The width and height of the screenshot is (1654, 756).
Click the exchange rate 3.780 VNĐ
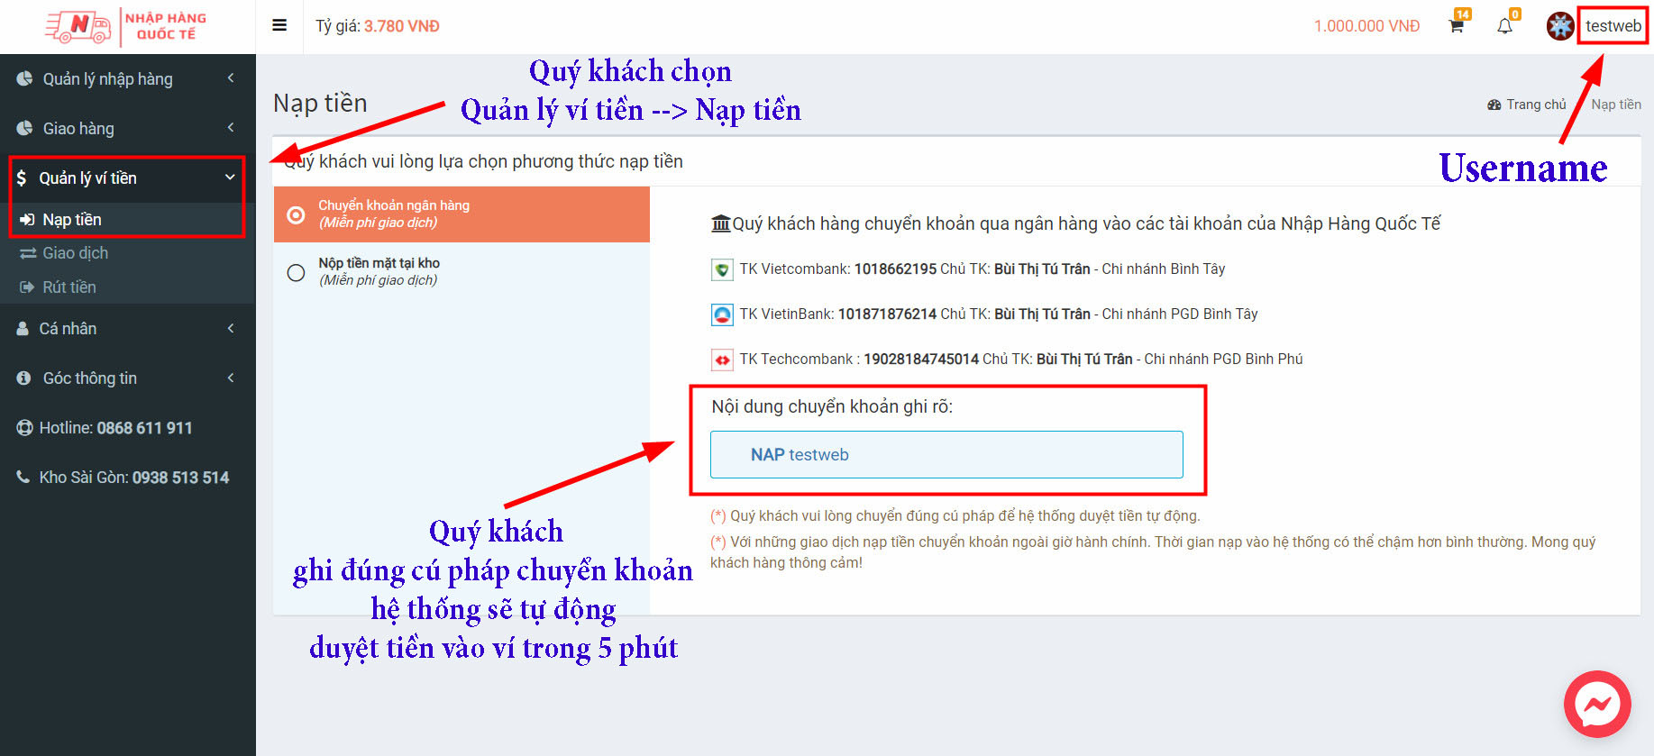(402, 26)
